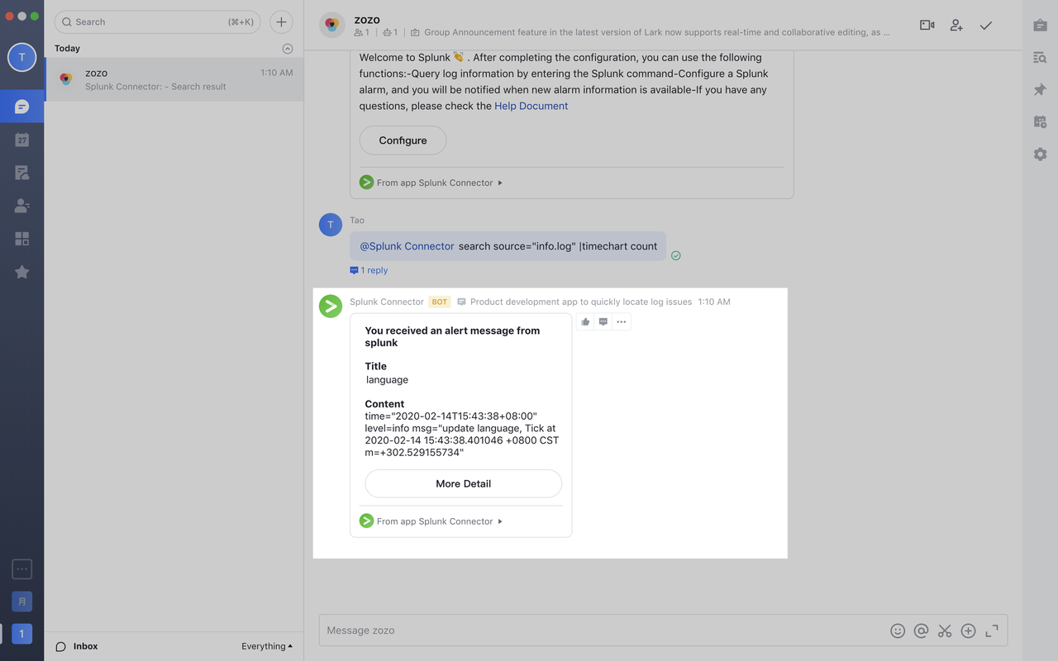Open the emoji picker in message box
This screenshot has width=1058, height=661.
[898, 630]
